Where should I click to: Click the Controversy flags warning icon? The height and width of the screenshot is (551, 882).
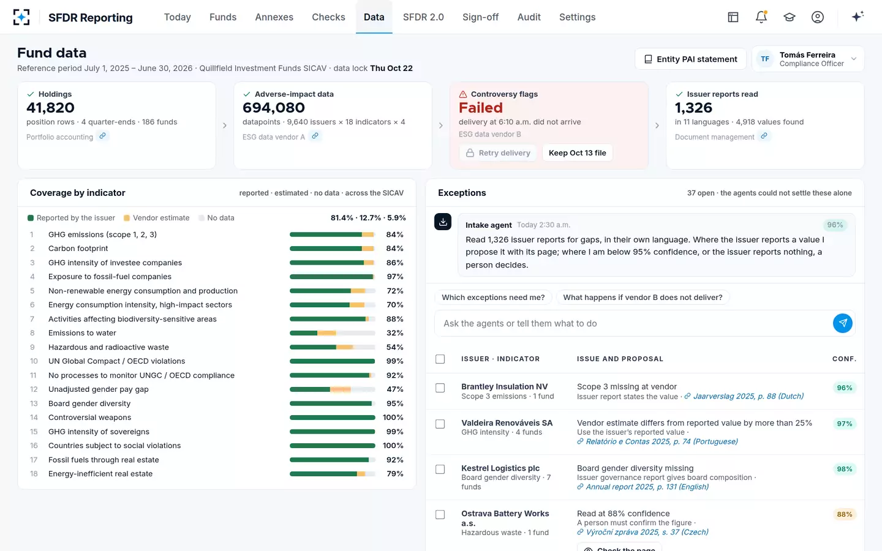(x=463, y=94)
